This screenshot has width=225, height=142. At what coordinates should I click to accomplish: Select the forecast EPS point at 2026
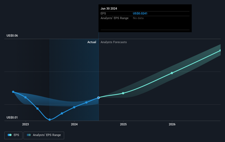pos(172,73)
